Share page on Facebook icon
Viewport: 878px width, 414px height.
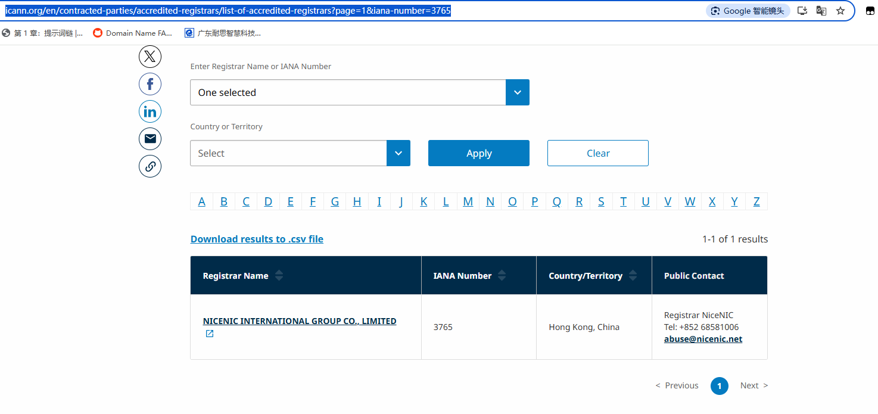click(x=150, y=84)
